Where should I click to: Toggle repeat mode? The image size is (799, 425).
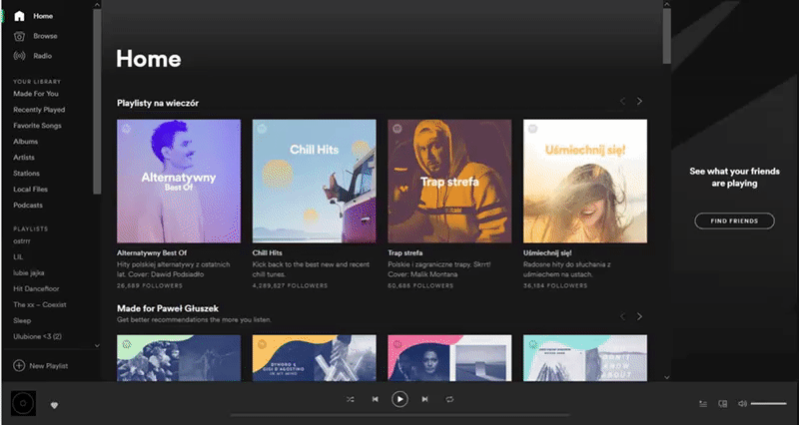pos(449,399)
